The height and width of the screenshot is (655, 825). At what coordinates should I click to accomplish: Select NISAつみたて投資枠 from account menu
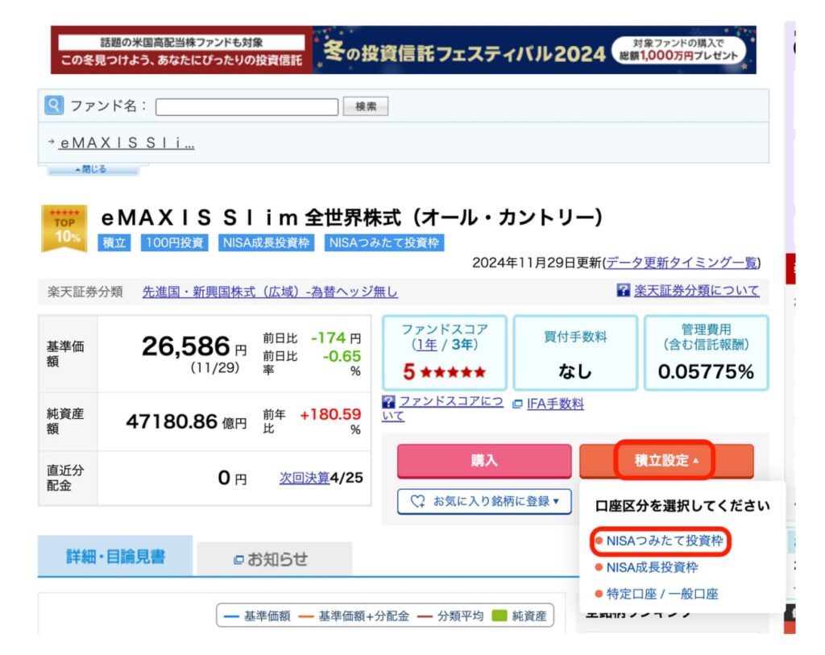[665, 541]
